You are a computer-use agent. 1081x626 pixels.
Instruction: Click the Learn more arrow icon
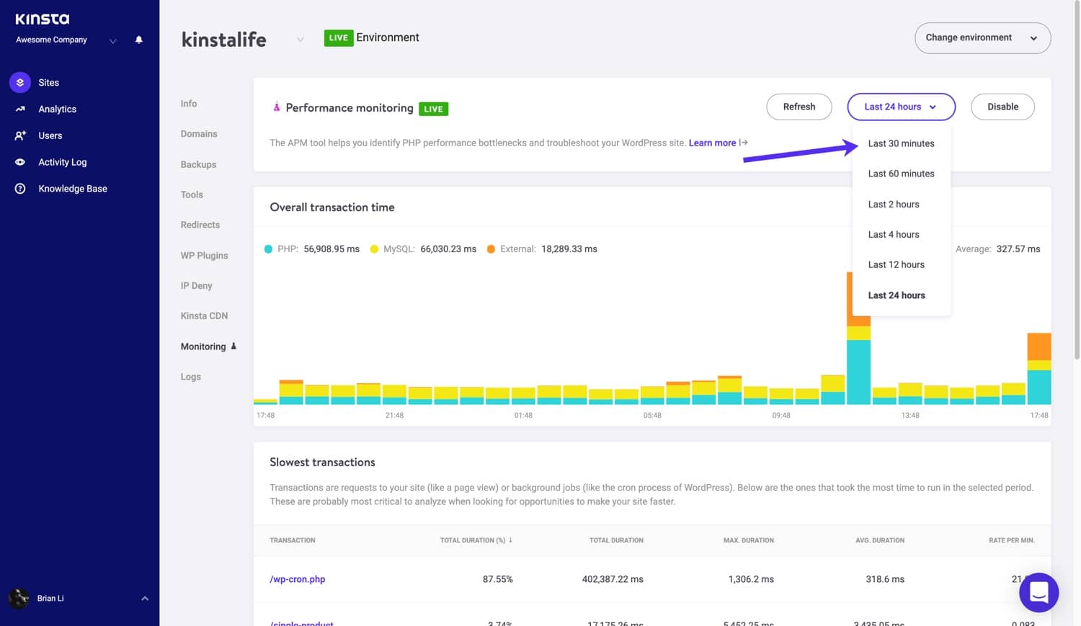tap(744, 143)
